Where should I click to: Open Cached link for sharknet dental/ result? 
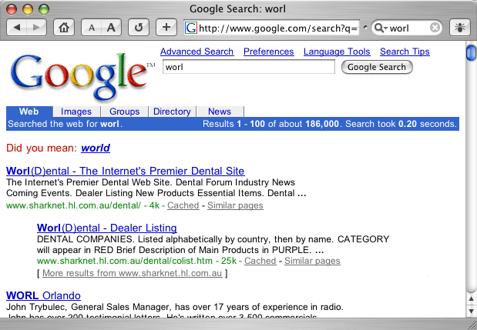[x=183, y=205]
